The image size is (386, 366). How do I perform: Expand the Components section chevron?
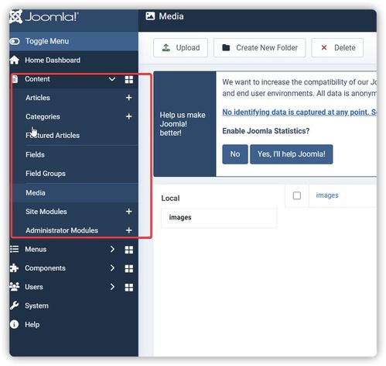pos(112,268)
